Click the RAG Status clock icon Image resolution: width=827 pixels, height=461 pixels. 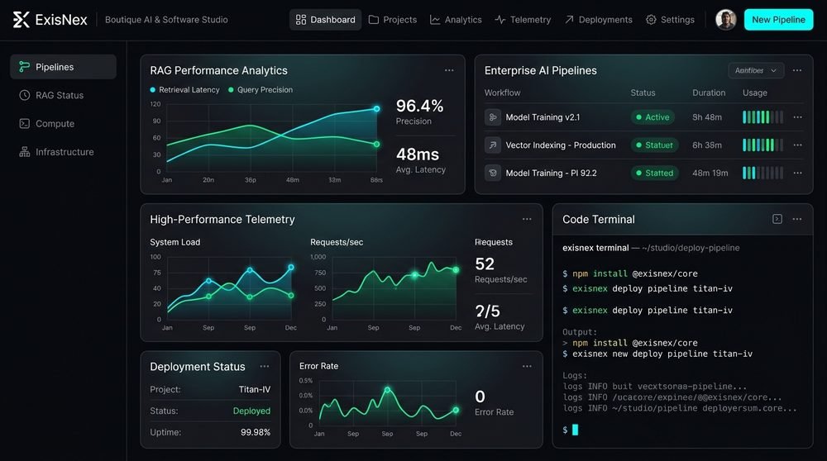point(24,95)
